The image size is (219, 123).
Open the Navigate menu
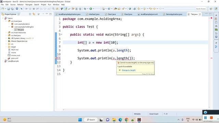coord(29,4)
